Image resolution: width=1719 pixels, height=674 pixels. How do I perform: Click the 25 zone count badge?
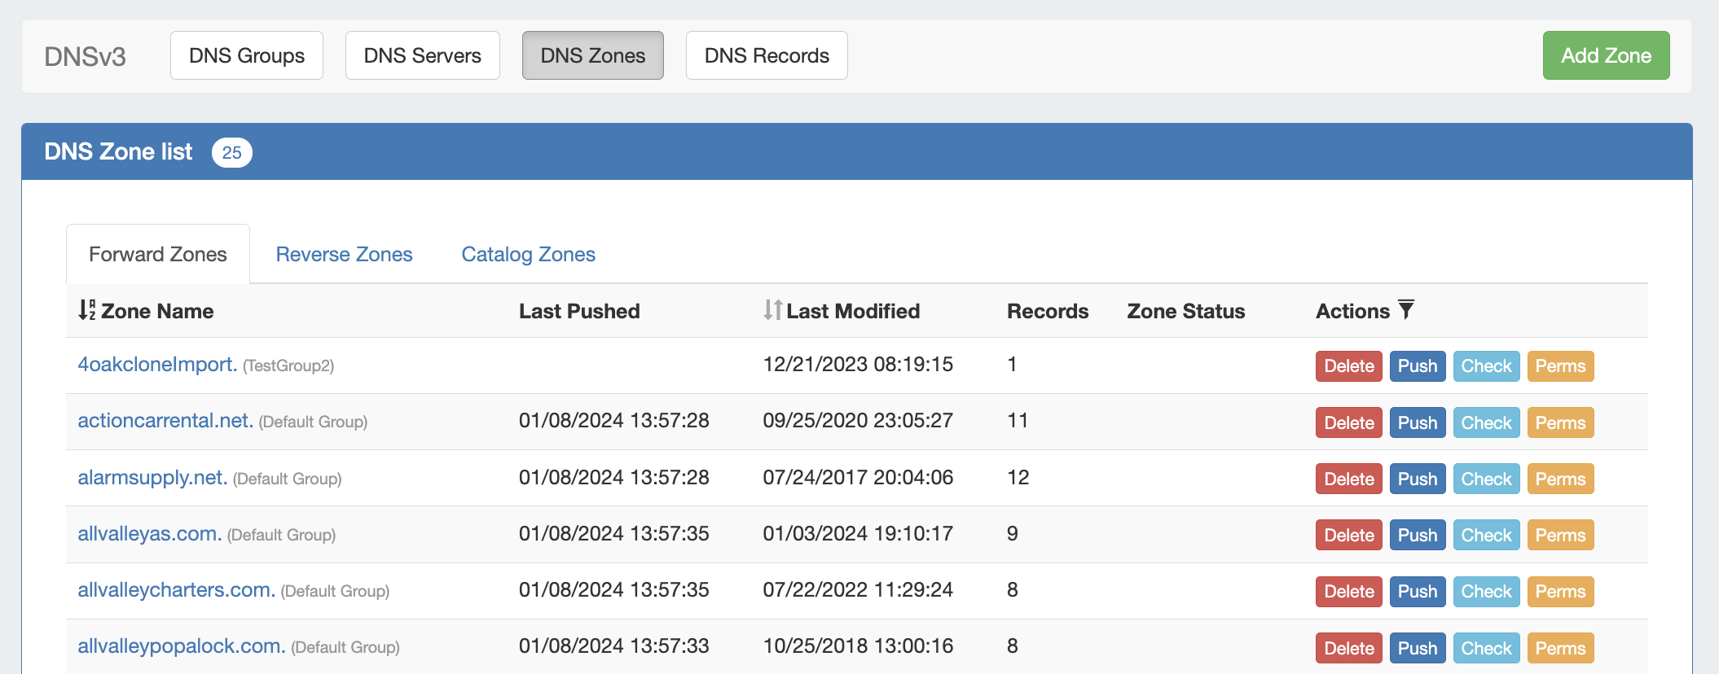(231, 152)
